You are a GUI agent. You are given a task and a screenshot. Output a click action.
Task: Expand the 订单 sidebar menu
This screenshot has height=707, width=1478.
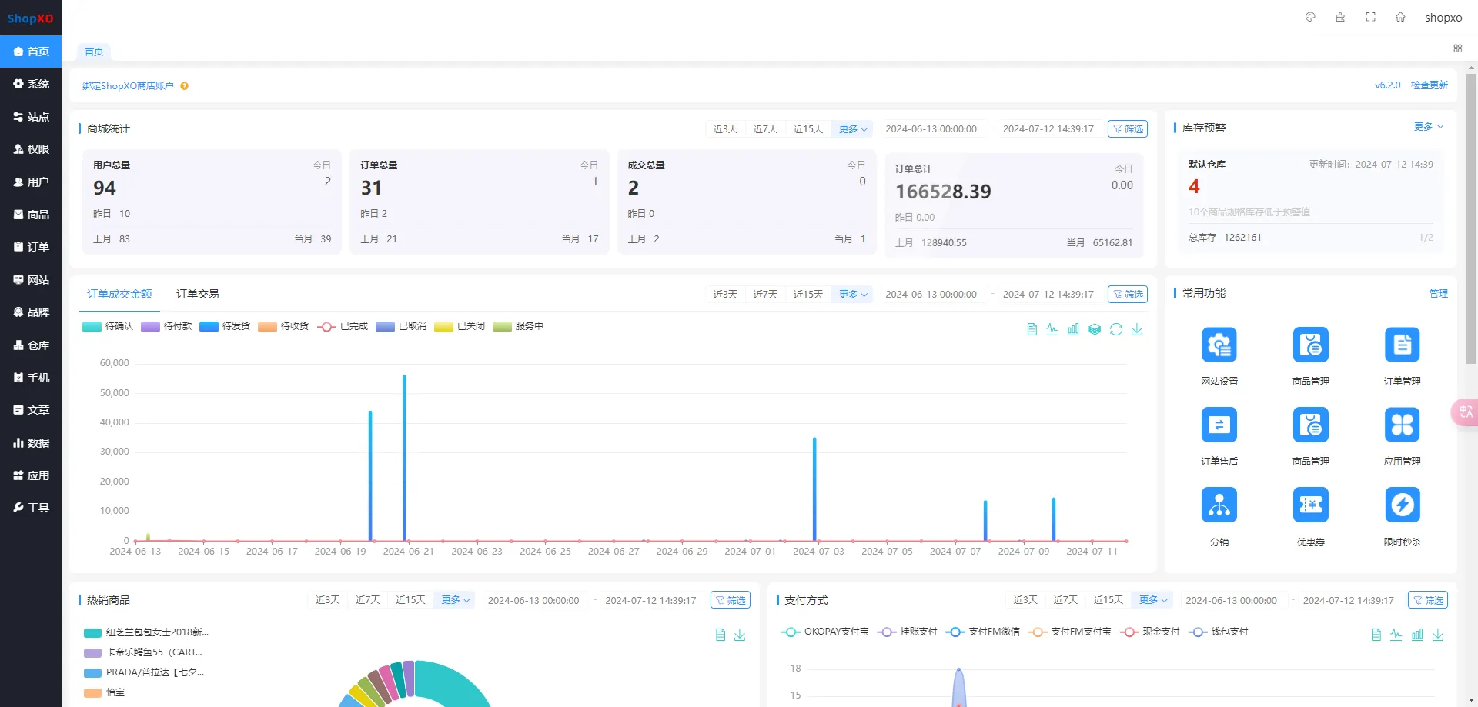31,247
